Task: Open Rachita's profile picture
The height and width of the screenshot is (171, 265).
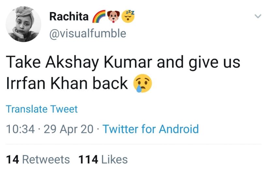Action: (24, 24)
